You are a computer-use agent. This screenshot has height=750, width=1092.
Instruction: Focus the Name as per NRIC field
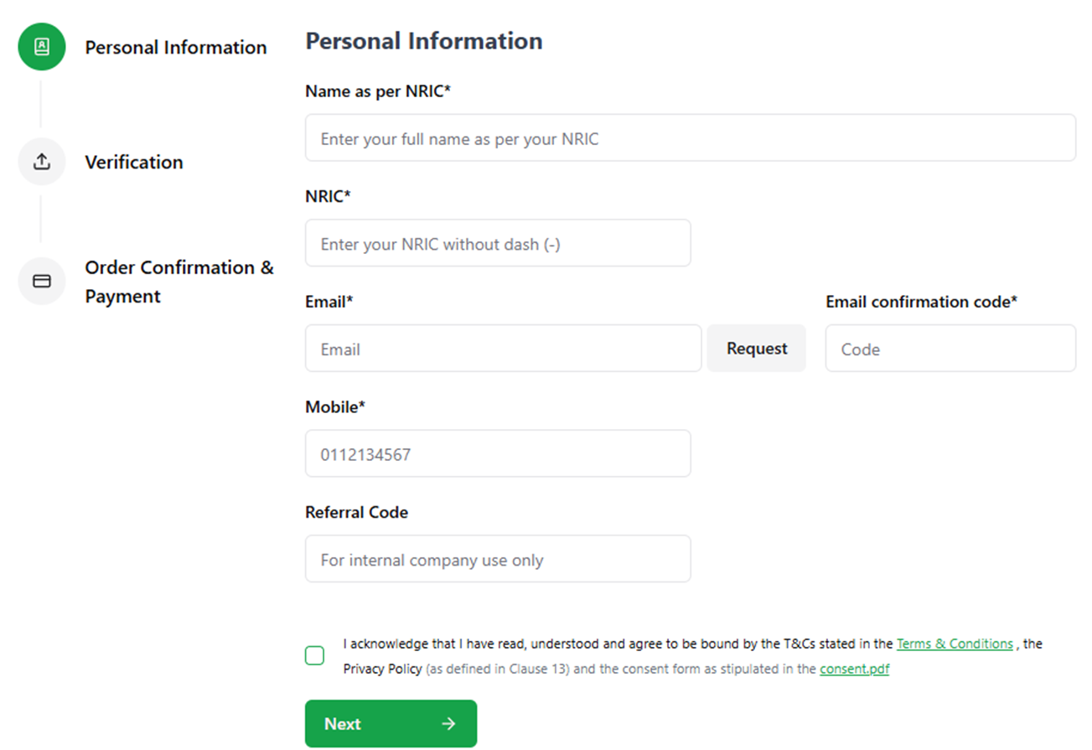point(691,138)
